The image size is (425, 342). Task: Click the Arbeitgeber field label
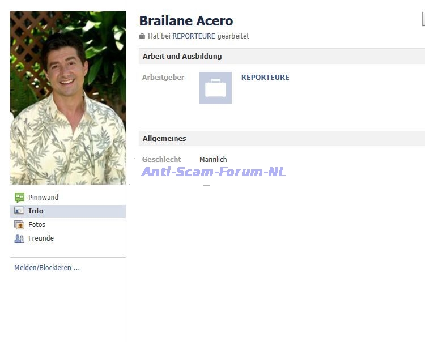pos(163,78)
